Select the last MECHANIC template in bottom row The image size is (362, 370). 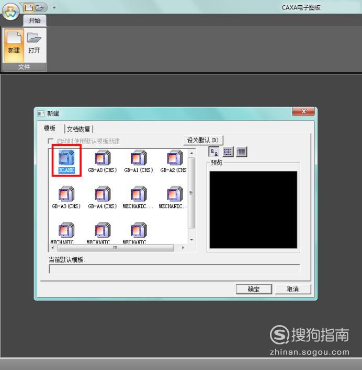click(134, 233)
